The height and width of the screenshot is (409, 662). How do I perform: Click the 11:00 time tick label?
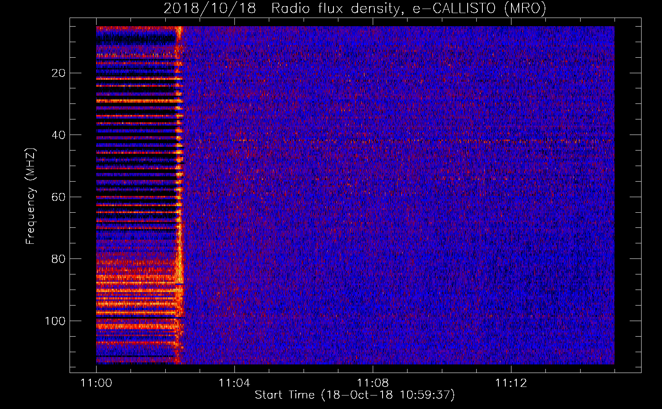tap(96, 383)
